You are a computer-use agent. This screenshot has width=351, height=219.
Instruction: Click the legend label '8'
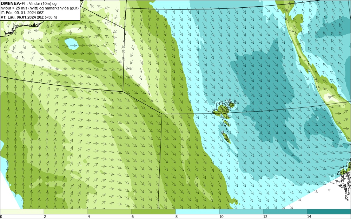[x=177, y=217]
